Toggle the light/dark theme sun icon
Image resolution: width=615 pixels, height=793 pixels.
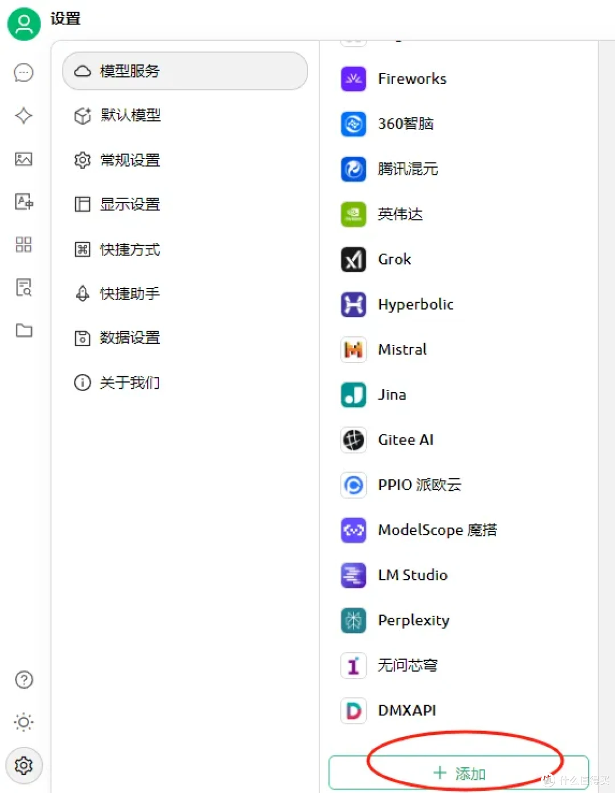point(24,722)
